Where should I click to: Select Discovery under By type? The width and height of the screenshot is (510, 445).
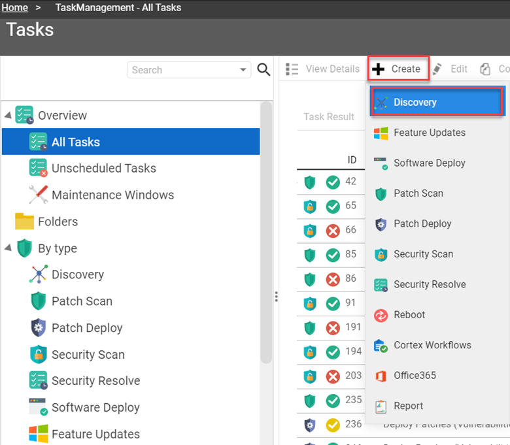coord(78,274)
